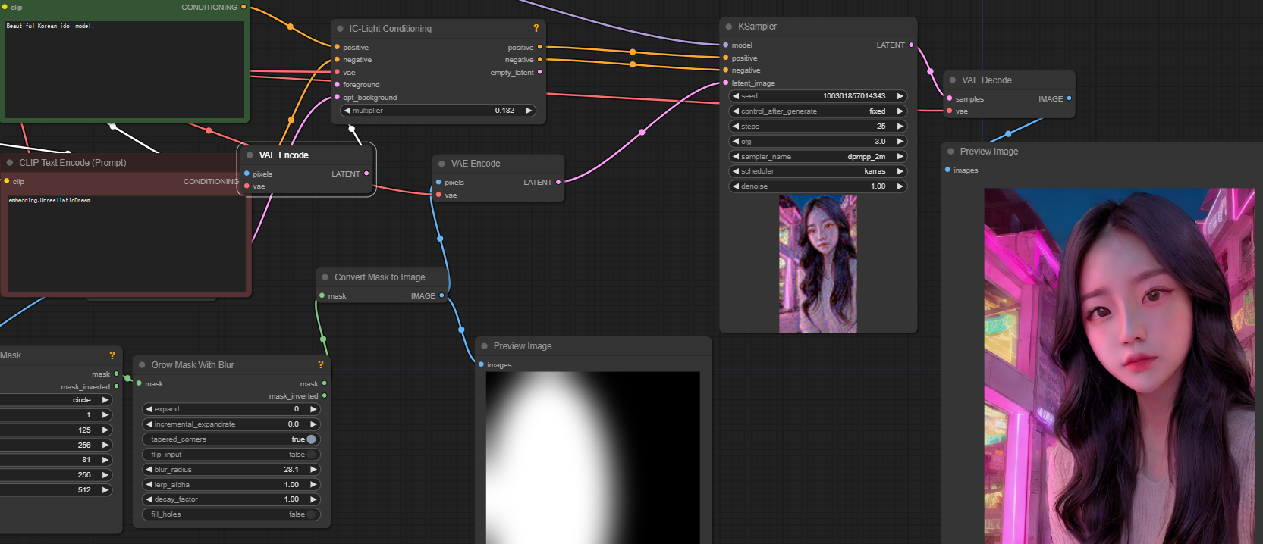
Task: Collapse the IC-Light Conditioning node title dot
Action: pyautogui.click(x=340, y=29)
